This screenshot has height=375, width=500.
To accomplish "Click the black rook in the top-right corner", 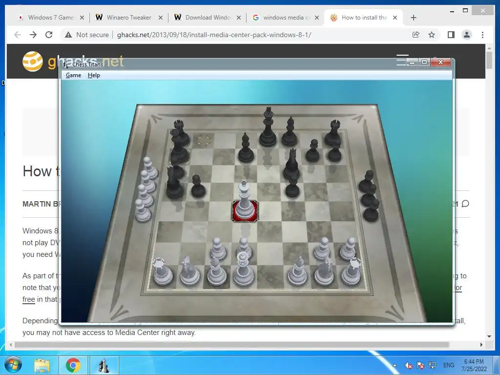I will (333, 133).
